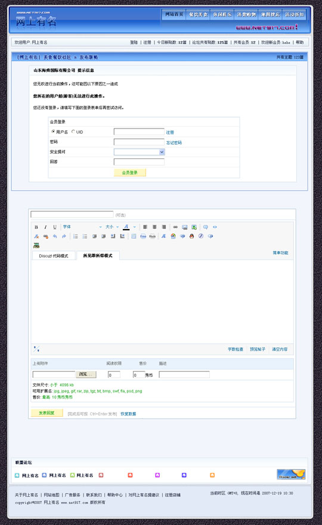Expand the 字体 font dropdown
The image size is (322, 525).
82,227
